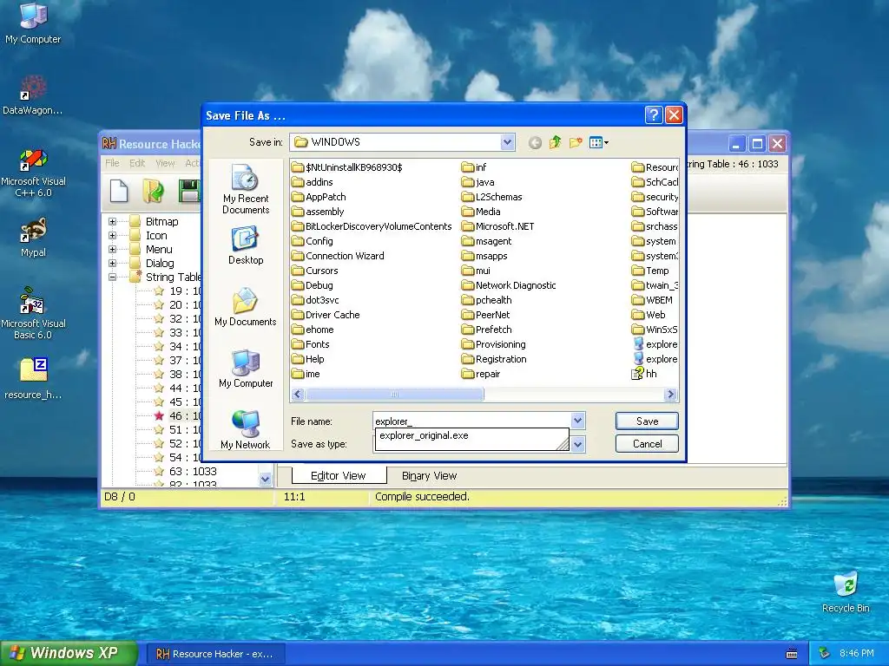Open My Recent Documents in the places bar
The width and height of the screenshot is (889, 666).
tap(246, 189)
